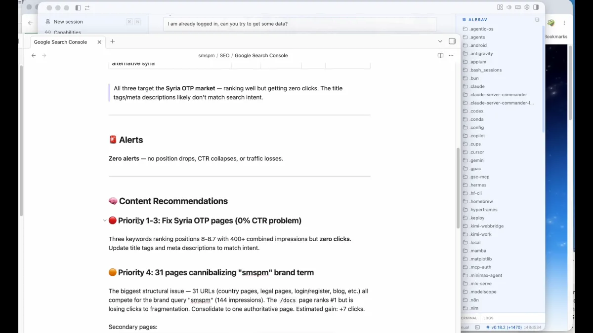Open the .hermes folder
The height and width of the screenshot is (333, 593).
pyautogui.click(x=478, y=185)
